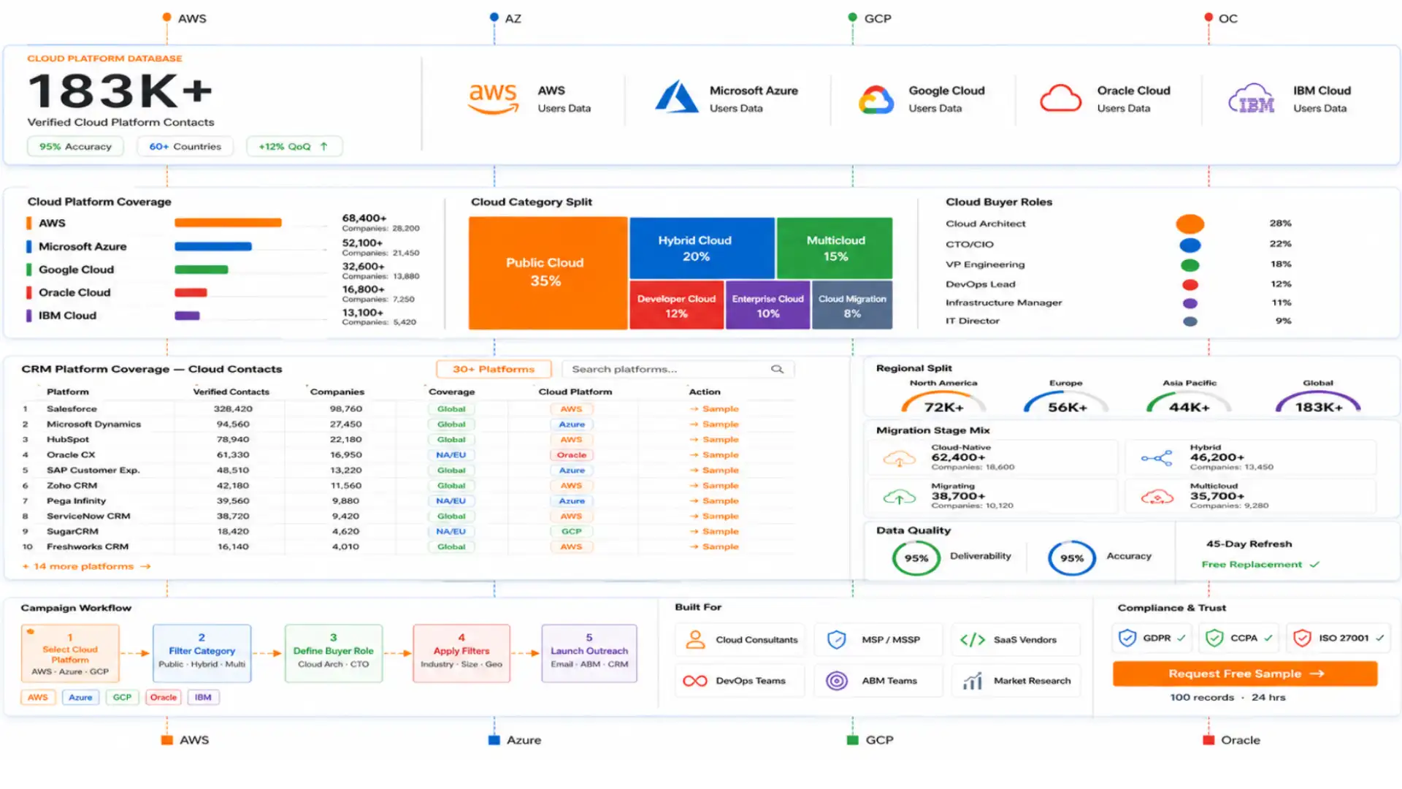The width and height of the screenshot is (1402, 789).
Task: Click the DevOps Teams infinity icon
Action: point(694,681)
